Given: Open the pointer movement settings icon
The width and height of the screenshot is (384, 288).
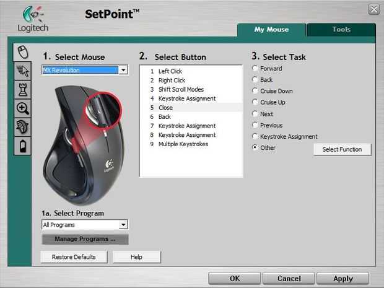Looking at the screenshot, I should [x=23, y=71].
